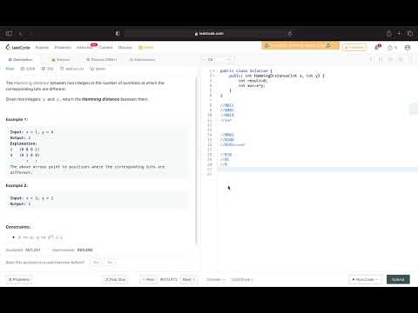The width and height of the screenshot is (418, 313).
Task: Open the Problems menu item
Action: [63, 47]
